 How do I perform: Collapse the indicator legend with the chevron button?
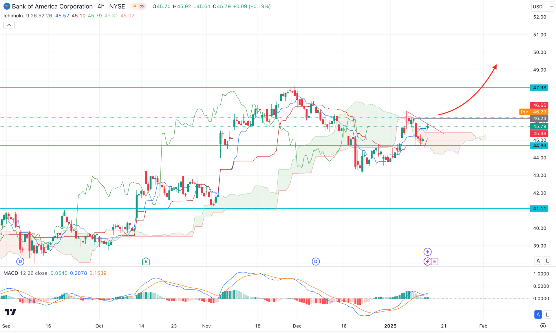tap(9, 25)
